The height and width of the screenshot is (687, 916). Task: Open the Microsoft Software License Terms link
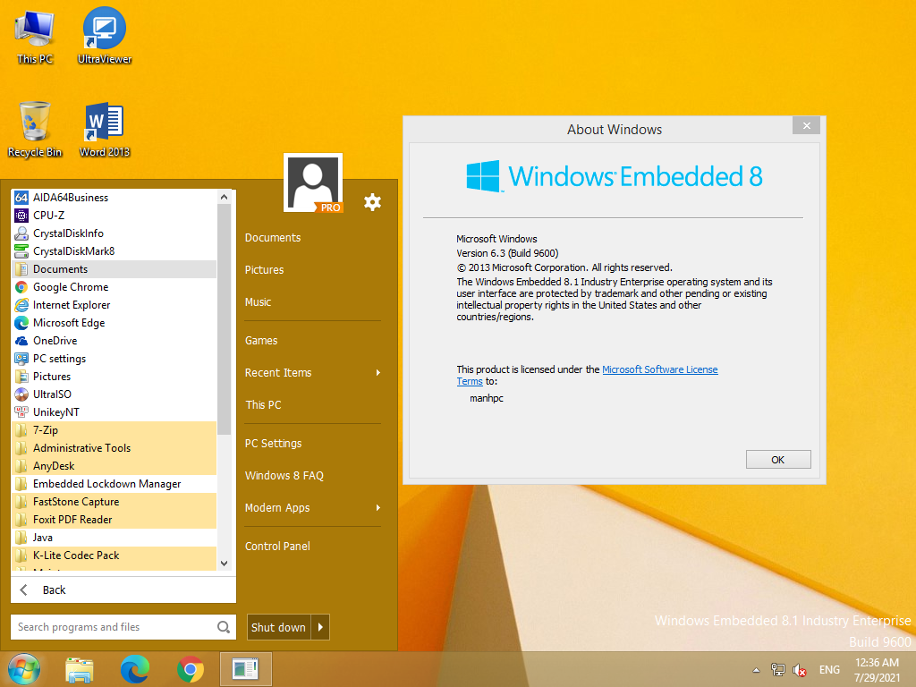coord(659,369)
